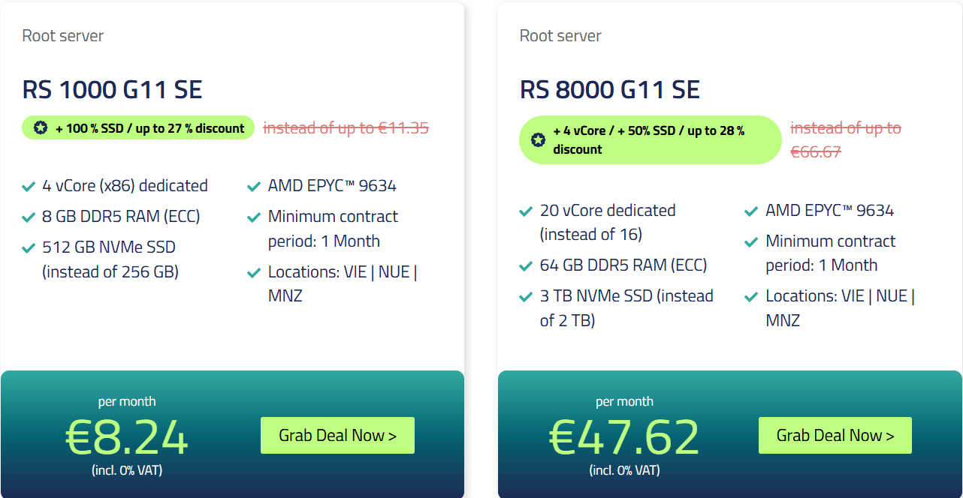Click the +4 vCore / +50% SSD discount pill
Screen dimensions: 963x498
click(651, 139)
